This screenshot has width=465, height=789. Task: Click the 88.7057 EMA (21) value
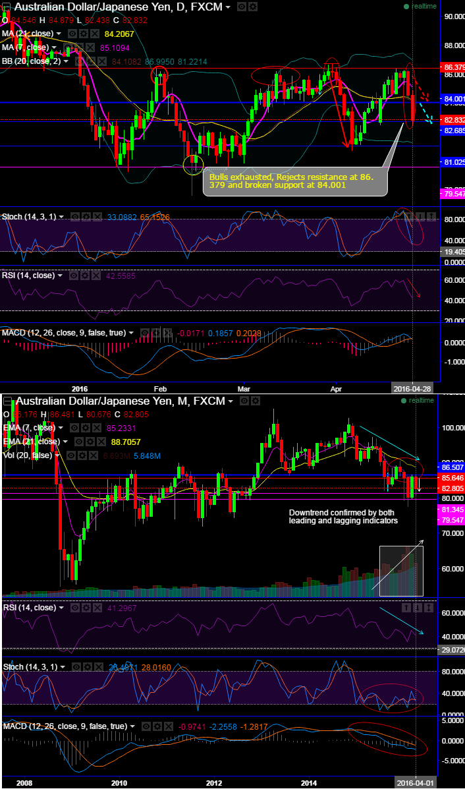126,442
